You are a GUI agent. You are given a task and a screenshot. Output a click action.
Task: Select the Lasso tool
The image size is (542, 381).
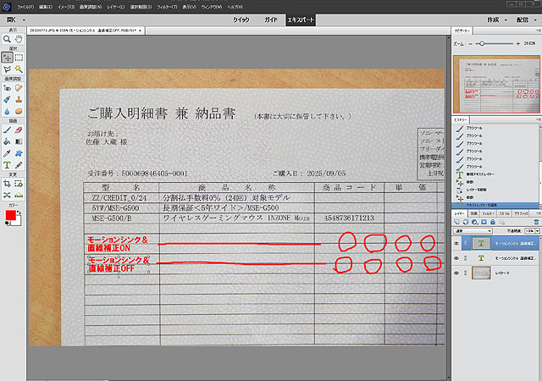(7, 69)
